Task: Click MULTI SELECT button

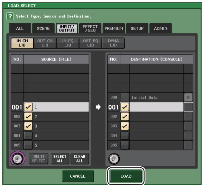Action: (39, 159)
